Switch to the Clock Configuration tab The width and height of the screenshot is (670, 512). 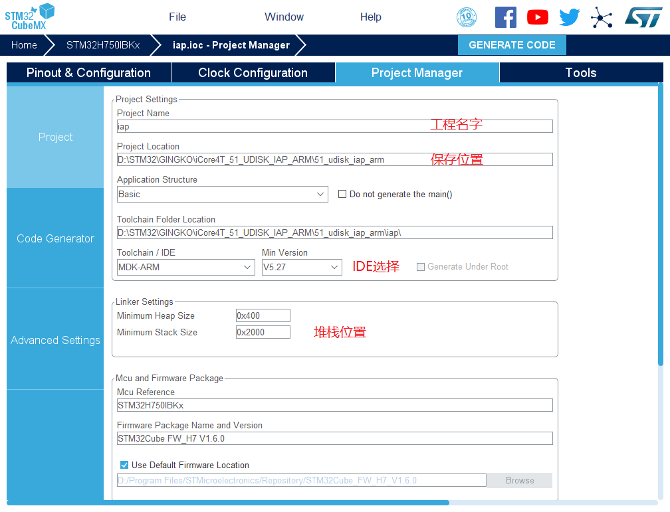point(253,73)
